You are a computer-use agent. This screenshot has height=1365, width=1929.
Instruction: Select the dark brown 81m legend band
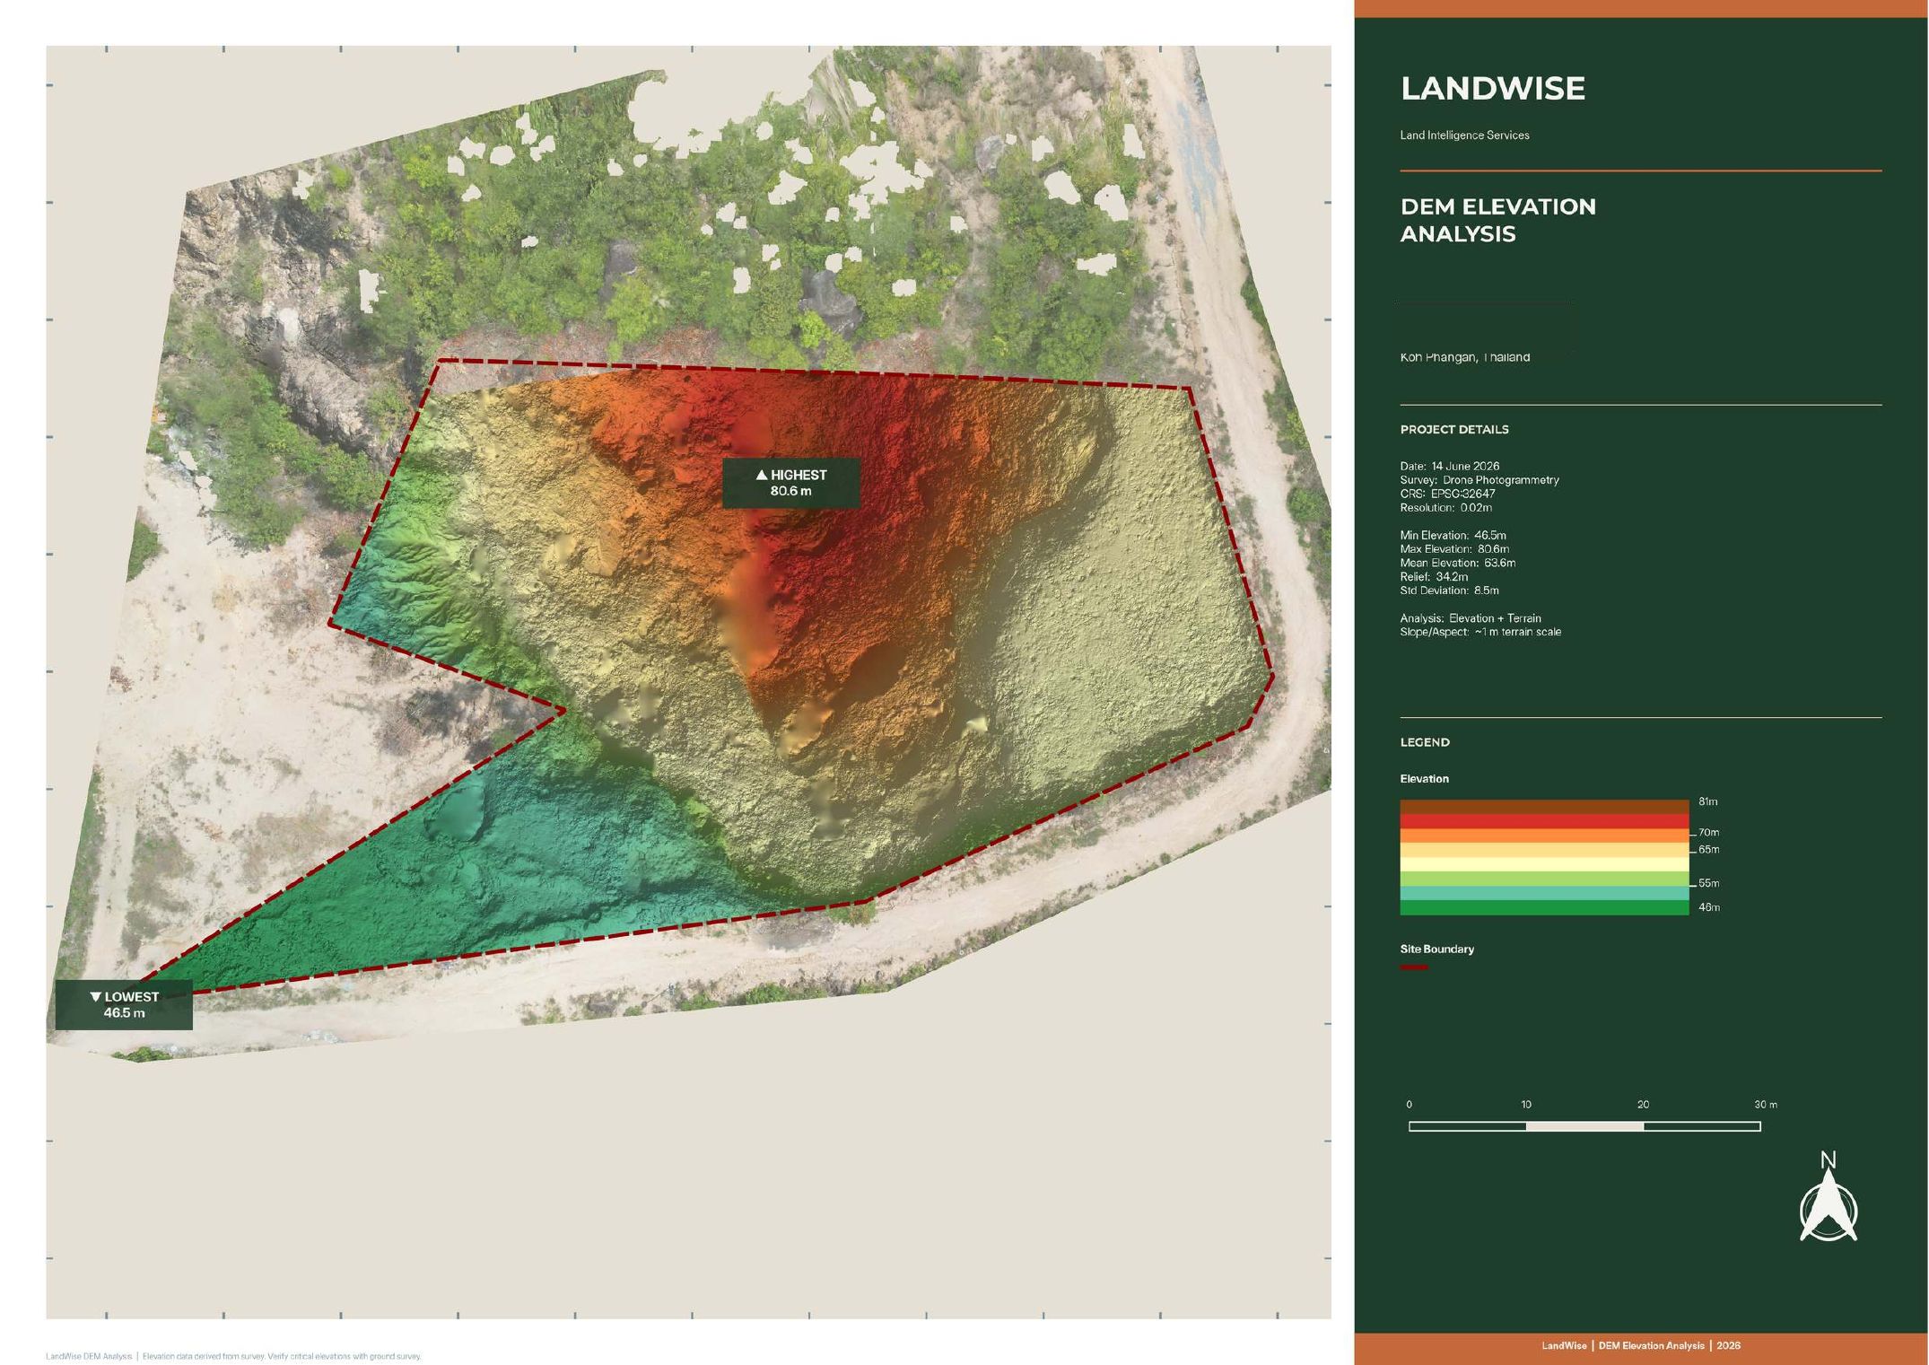1544,807
